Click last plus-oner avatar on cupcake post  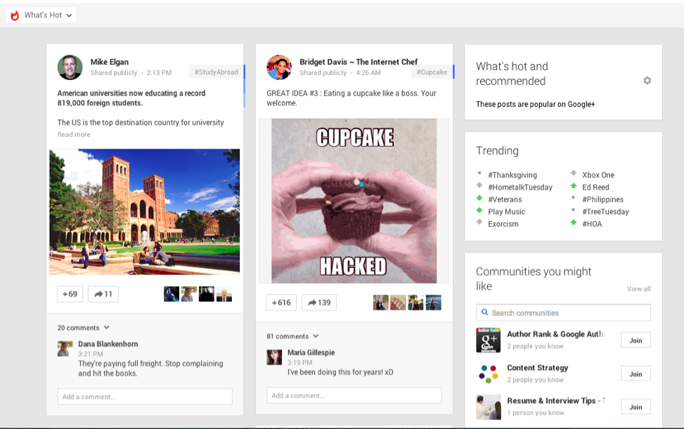coord(433,303)
